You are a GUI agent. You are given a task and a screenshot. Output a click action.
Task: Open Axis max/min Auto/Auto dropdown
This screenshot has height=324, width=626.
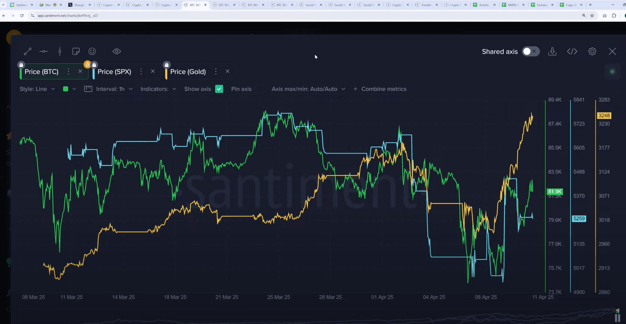pos(308,89)
